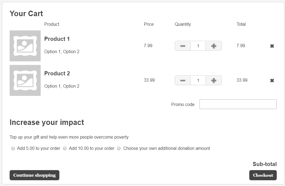Click the Promo code label
This screenshot has width=285, height=186.
[x=183, y=104]
